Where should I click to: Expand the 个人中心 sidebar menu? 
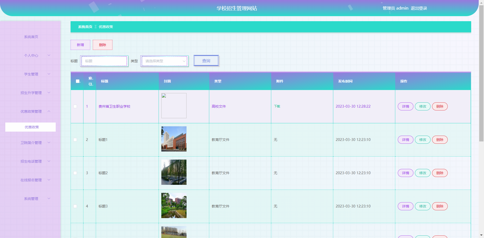click(31, 55)
